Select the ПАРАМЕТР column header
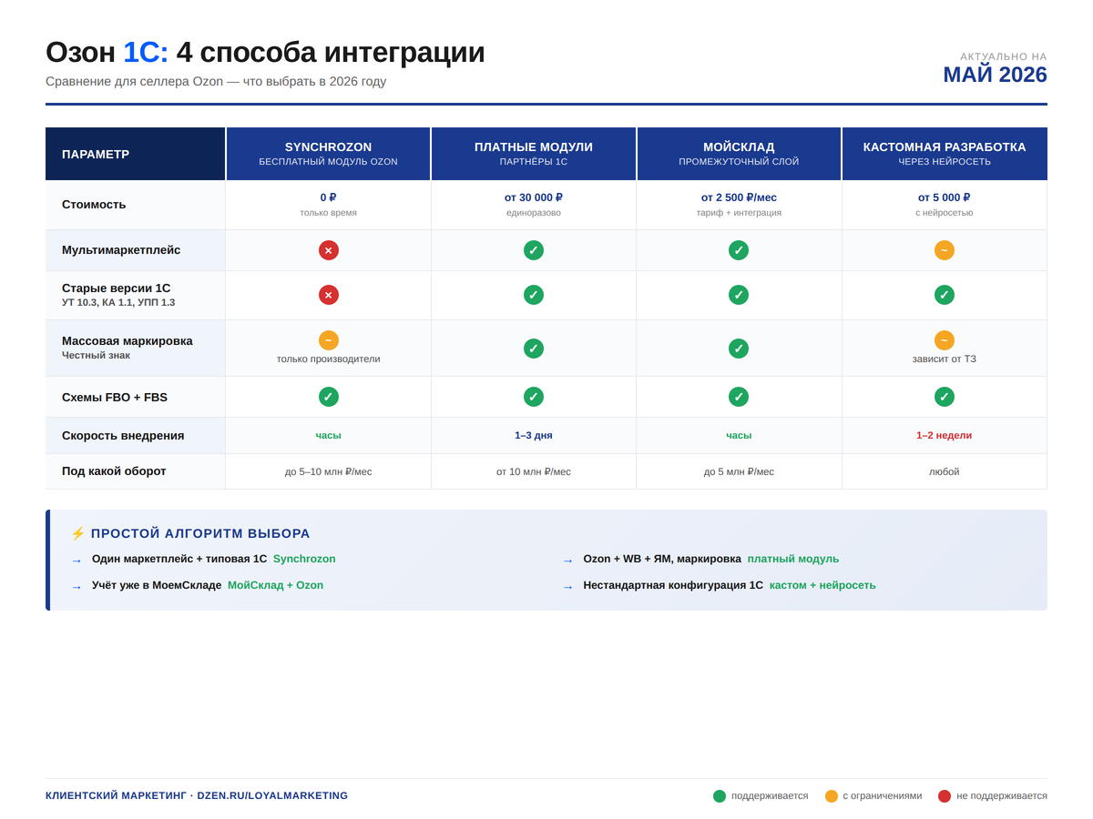1093x819 pixels. (136, 154)
